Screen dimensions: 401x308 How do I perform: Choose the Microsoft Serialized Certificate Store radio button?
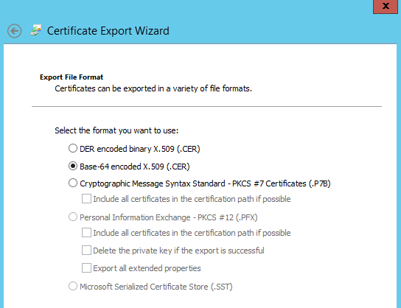click(73, 286)
